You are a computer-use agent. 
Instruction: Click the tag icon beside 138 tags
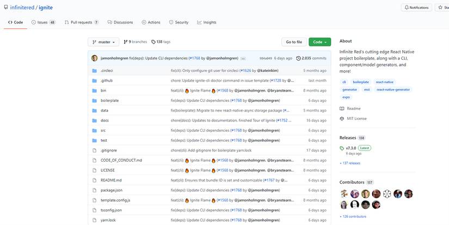point(153,42)
